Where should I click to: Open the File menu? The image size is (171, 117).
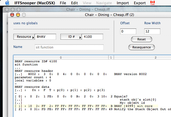pos(63,3)
